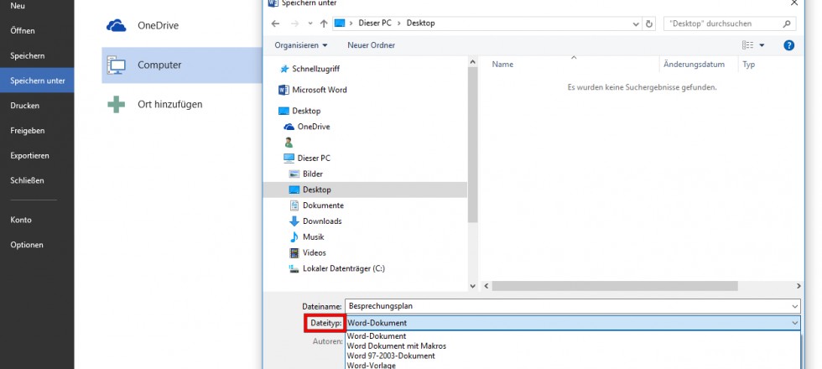The image size is (822, 369).
Task: Click the Lokaler Datenträger (C:) drive icon
Action: (x=294, y=268)
